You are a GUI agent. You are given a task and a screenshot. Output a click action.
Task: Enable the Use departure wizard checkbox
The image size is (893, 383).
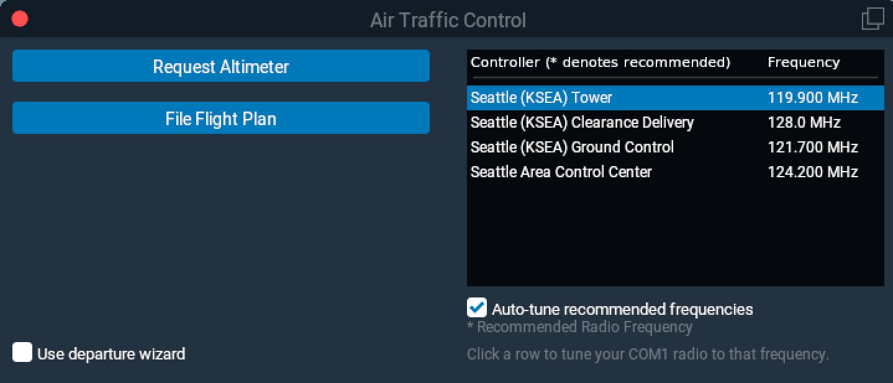point(22,353)
